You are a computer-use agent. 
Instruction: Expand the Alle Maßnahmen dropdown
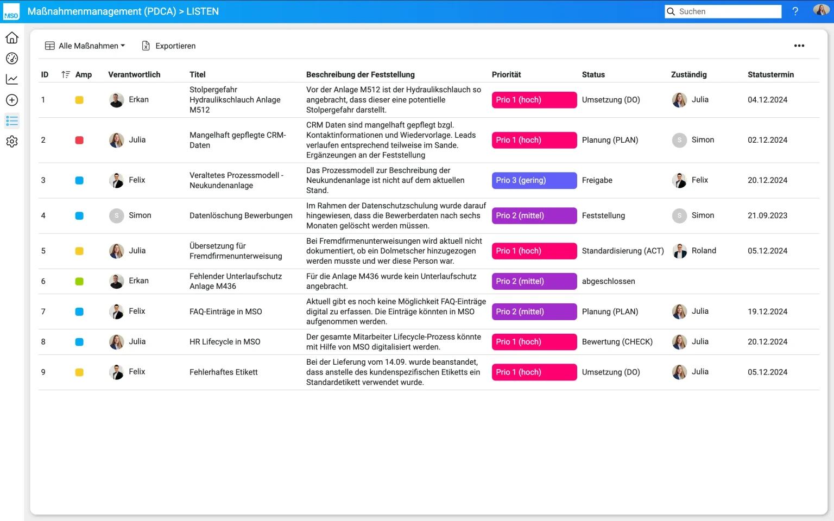(x=85, y=46)
